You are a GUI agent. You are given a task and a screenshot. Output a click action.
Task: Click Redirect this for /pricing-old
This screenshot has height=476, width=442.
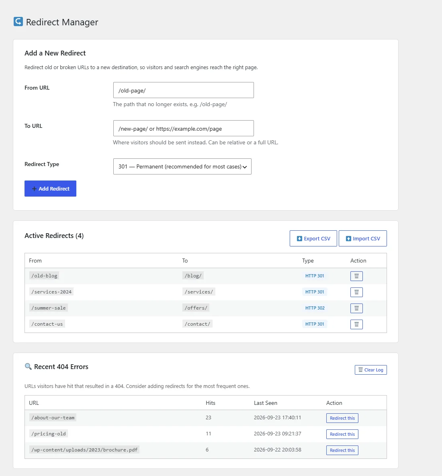pyautogui.click(x=342, y=434)
